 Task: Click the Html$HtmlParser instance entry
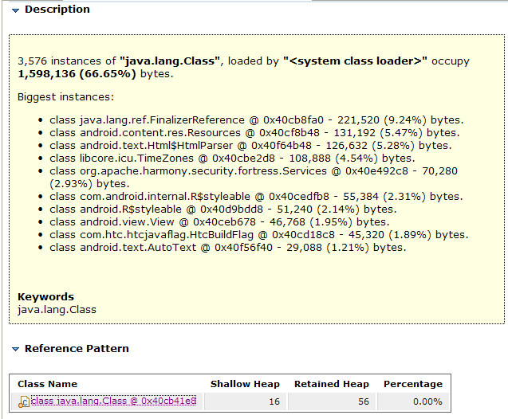point(250,146)
